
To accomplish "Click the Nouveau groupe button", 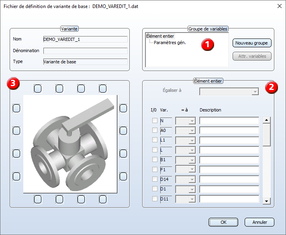I will (252, 43).
